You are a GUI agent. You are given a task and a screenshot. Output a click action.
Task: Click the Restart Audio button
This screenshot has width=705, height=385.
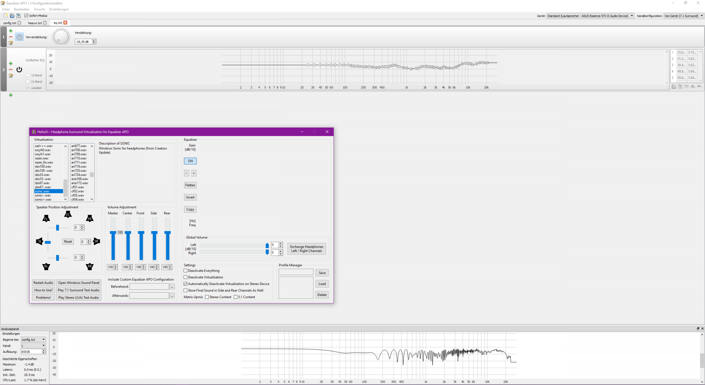43,283
